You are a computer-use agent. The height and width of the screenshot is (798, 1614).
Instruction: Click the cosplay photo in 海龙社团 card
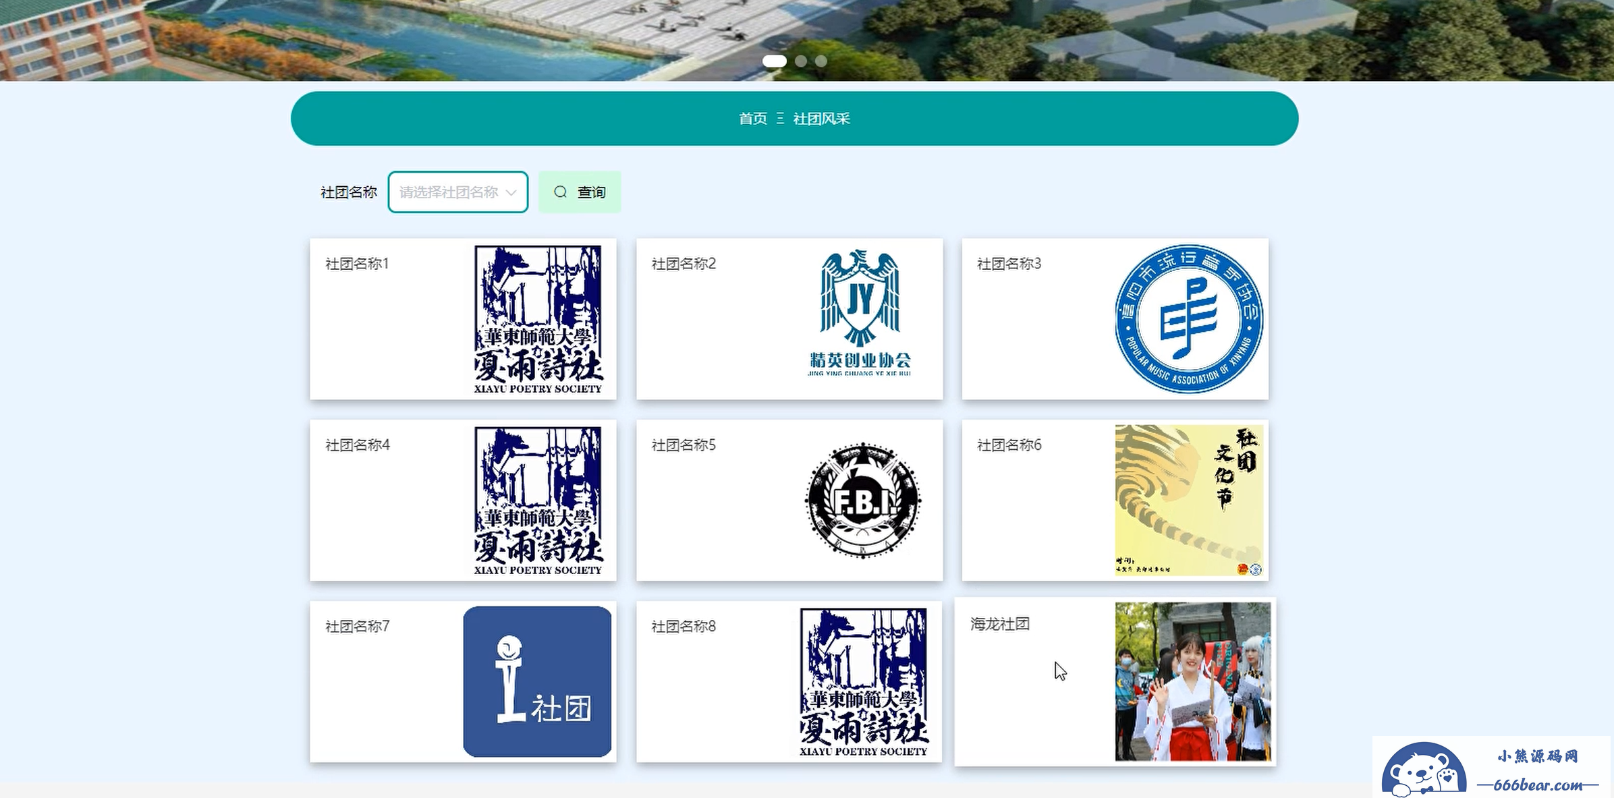(x=1193, y=682)
